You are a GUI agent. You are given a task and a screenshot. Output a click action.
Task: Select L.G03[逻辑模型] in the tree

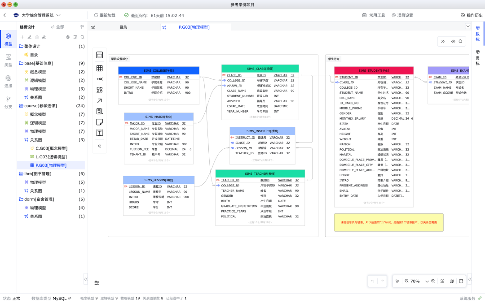(51, 156)
